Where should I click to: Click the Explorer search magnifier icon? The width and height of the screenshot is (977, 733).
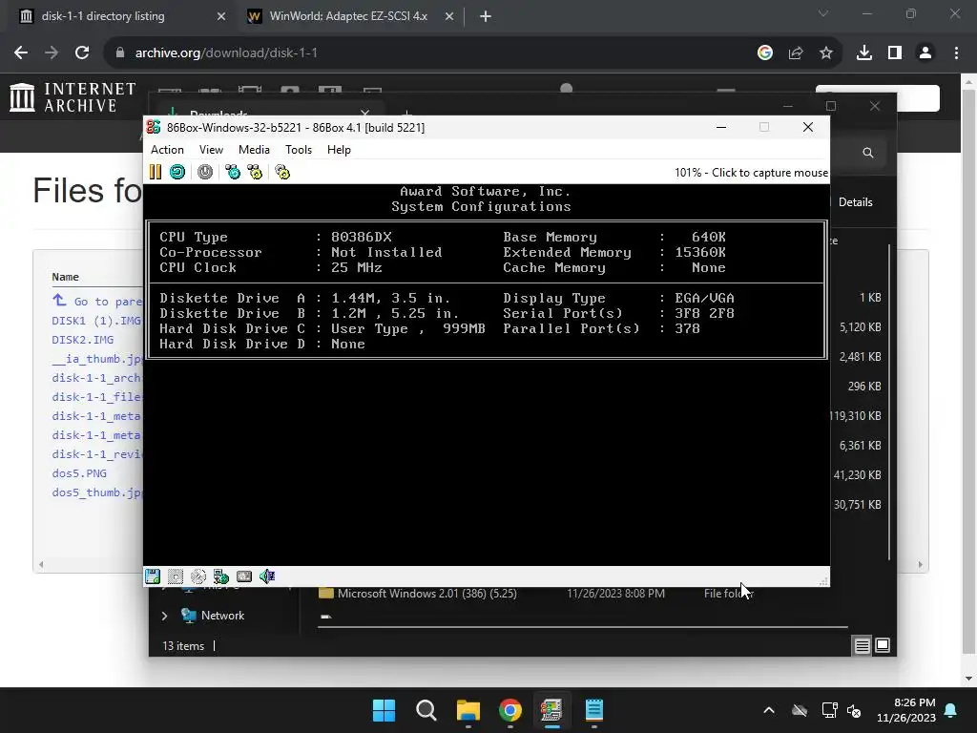point(868,153)
